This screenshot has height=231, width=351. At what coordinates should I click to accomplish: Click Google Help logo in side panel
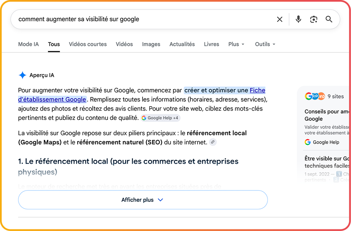[308, 142]
